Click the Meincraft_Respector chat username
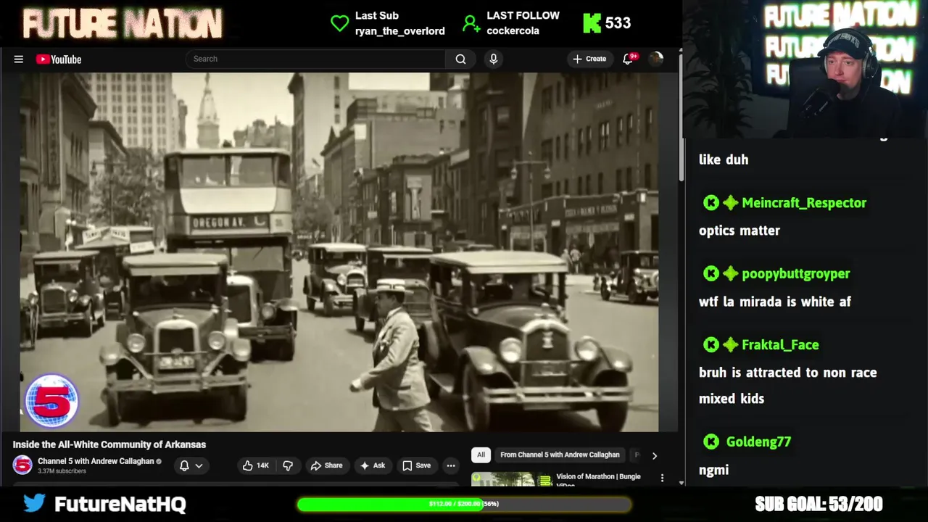928x522 pixels. pyautogui.click(x=804, y=203)
